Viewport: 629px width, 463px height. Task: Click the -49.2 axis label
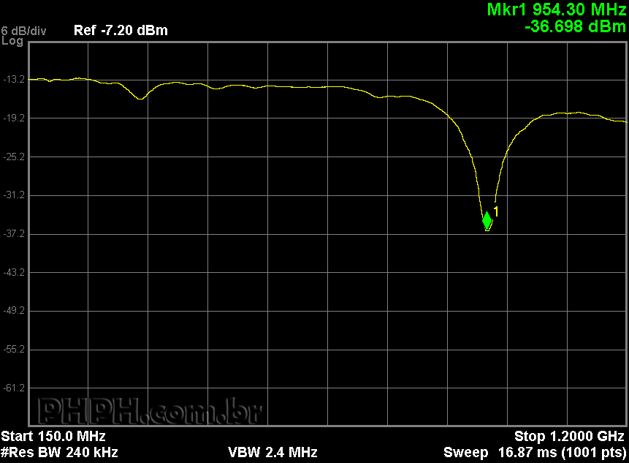coord(14,311)
